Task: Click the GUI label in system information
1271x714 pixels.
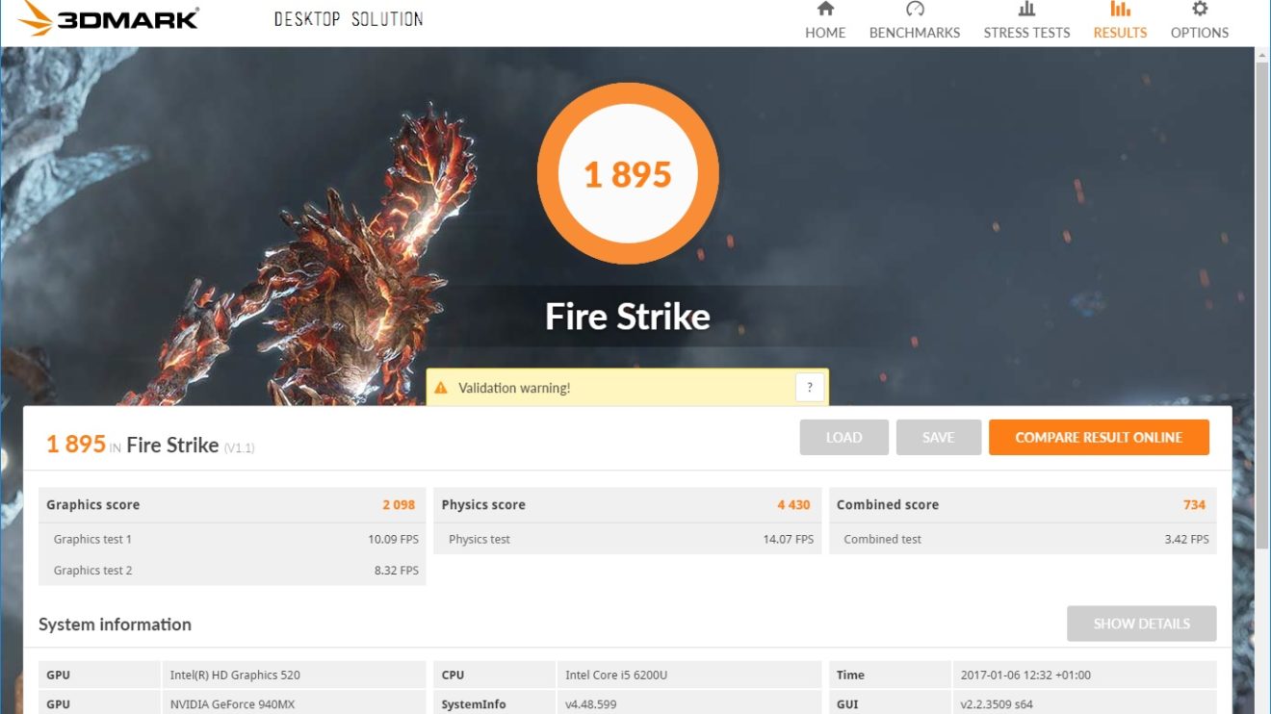Action: click(847, 704)
